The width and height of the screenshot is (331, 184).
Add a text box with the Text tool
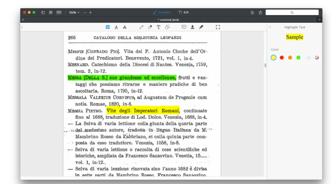[158, 27]
